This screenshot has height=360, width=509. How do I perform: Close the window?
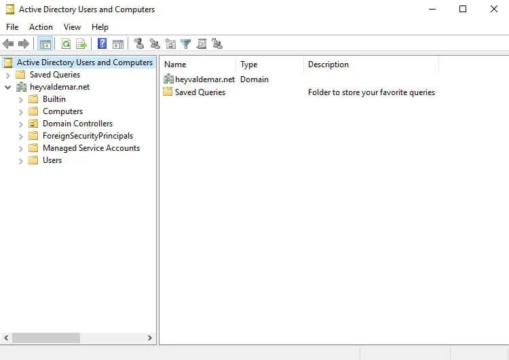493,9
